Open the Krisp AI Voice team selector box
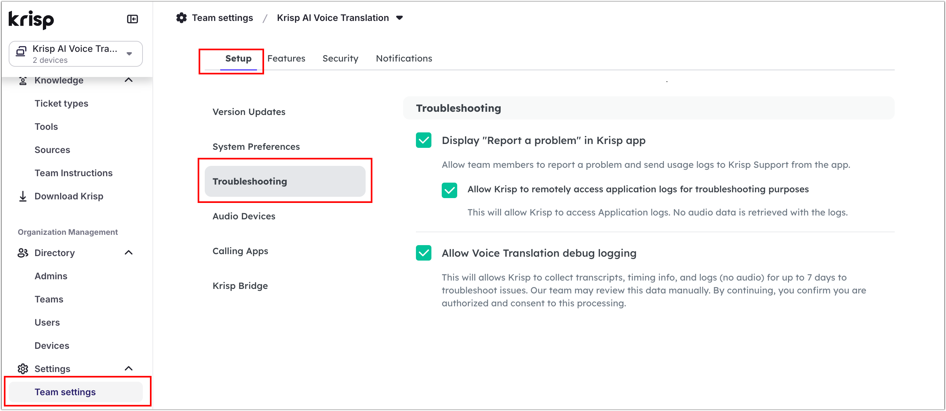This screenshot has width=946, height=411. tap(75, 54)
